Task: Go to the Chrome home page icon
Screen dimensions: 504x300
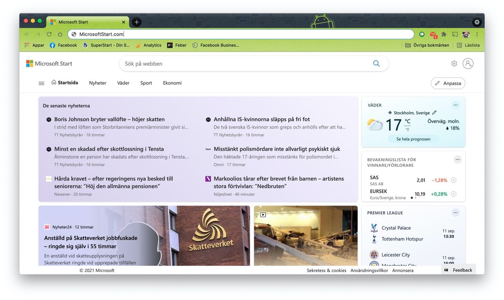Action: click(60, 34)
